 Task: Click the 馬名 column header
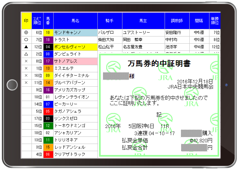tap(75, 21)
